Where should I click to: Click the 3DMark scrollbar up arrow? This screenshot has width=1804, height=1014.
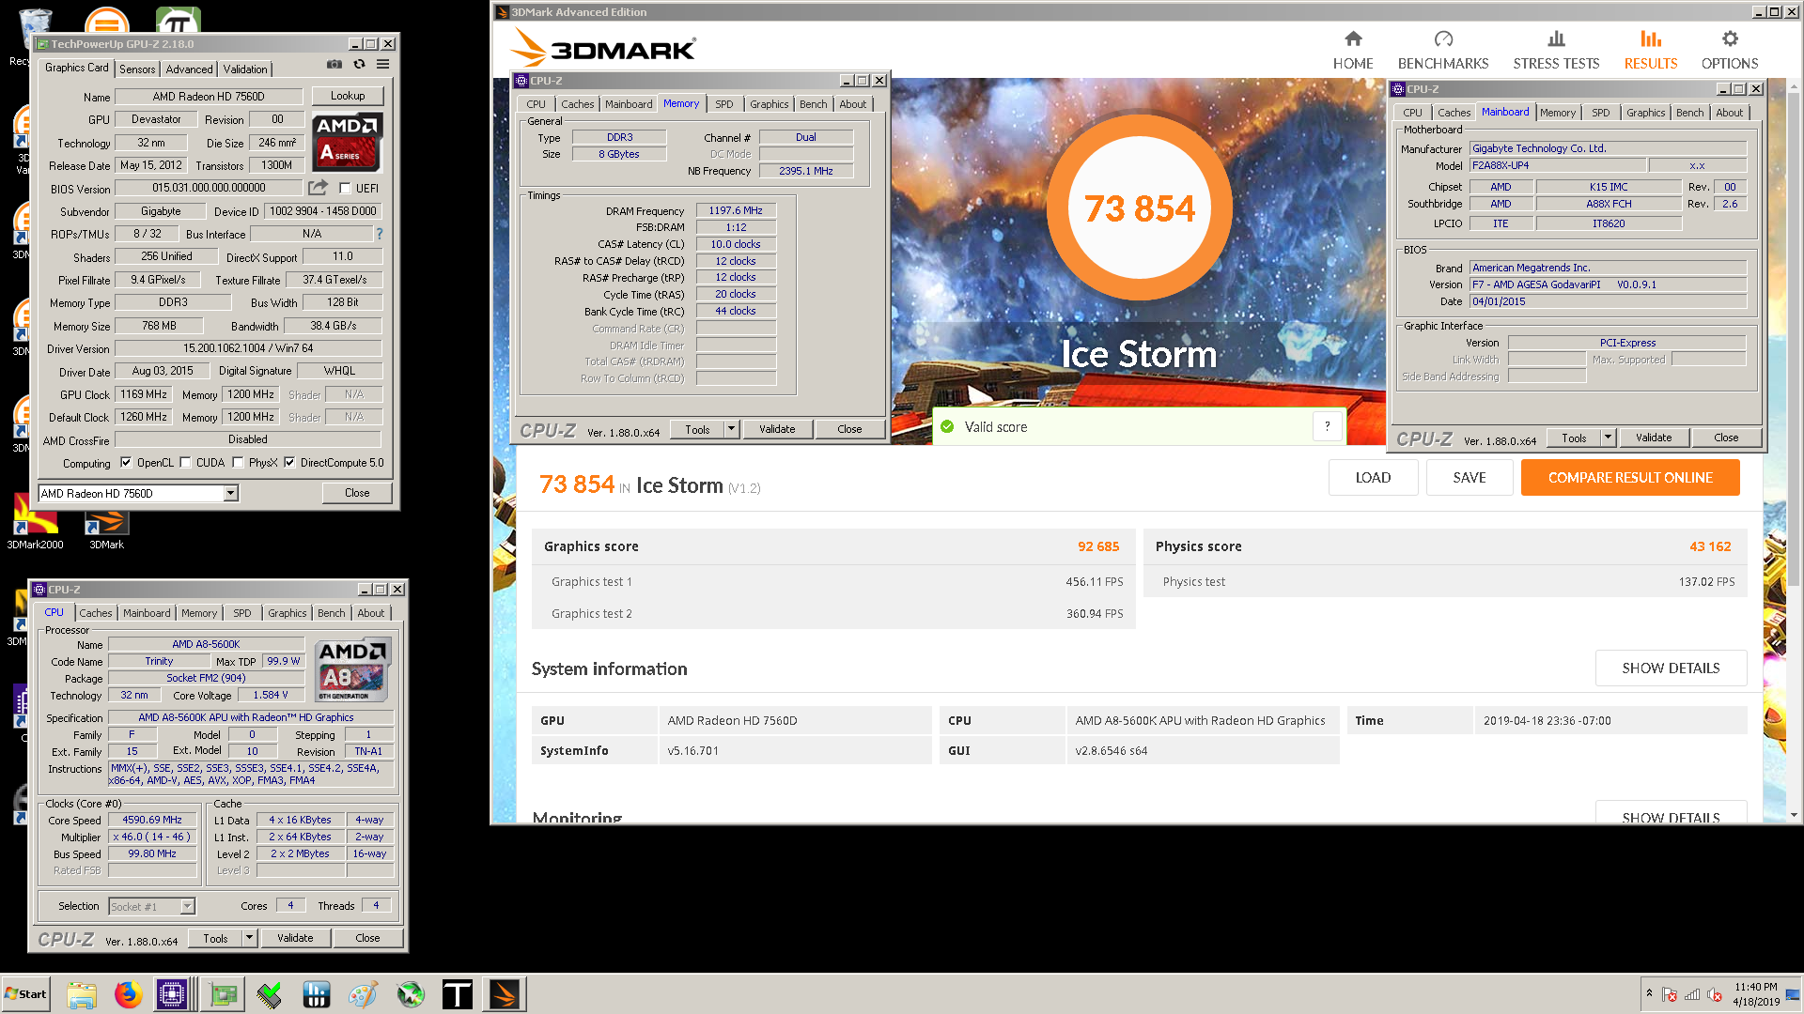(x=1794, y=86)
